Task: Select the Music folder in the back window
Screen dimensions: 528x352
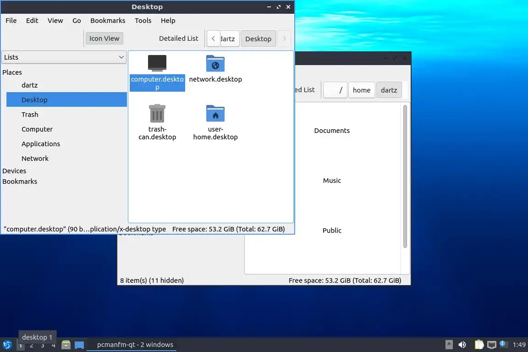Action: [332, 181]
